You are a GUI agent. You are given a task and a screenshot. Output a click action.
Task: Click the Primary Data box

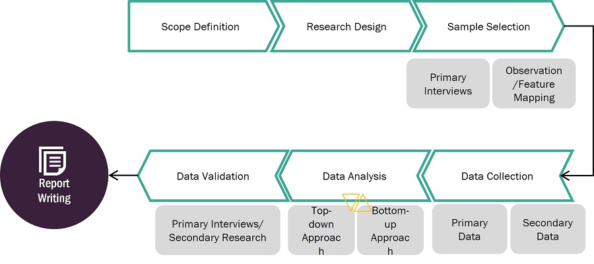(469, 230)
